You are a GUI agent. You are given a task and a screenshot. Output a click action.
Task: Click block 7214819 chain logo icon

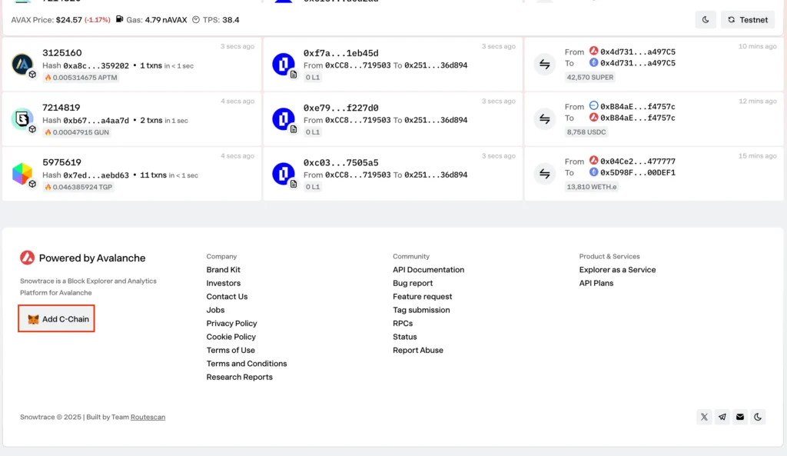click(x=23, y=119)
